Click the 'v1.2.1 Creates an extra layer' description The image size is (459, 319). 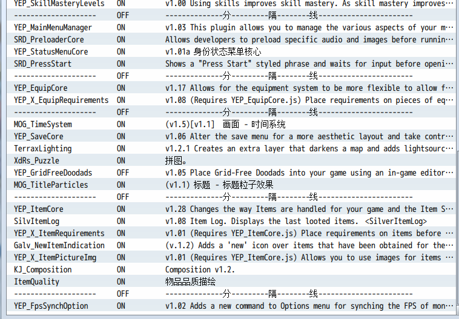(x=309, y=149)
